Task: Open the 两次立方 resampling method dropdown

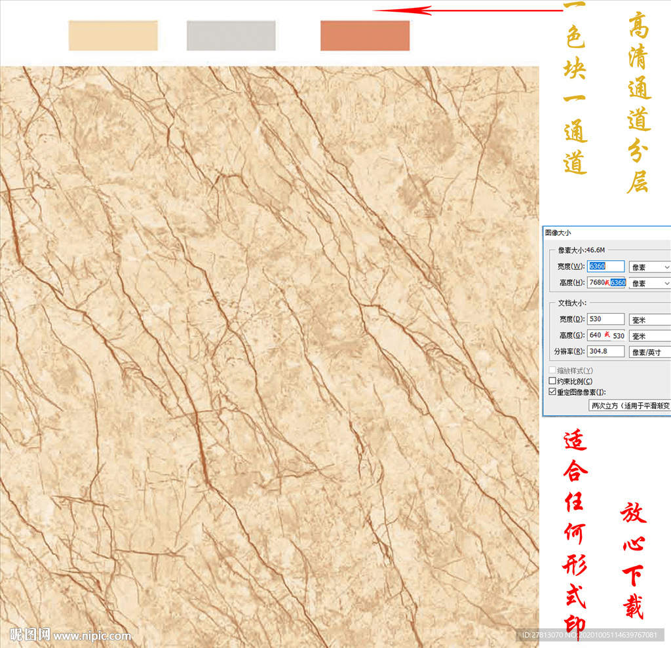Action: pyautogui.click(x=630, y=406)
